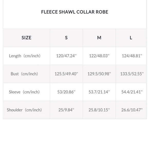Click the M size column header
Image resolution: width=149 pixels, height=149 pixels.
click(99, 38)
